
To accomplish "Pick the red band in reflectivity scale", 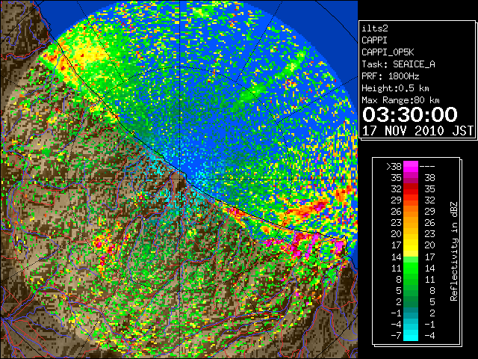I will point(411,189).
